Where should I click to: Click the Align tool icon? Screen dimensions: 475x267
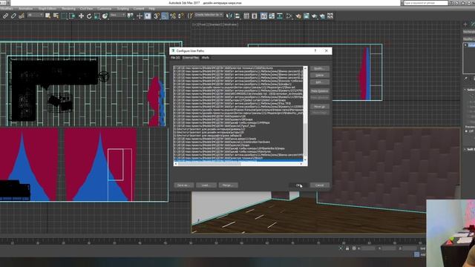(x=237, y=16)
